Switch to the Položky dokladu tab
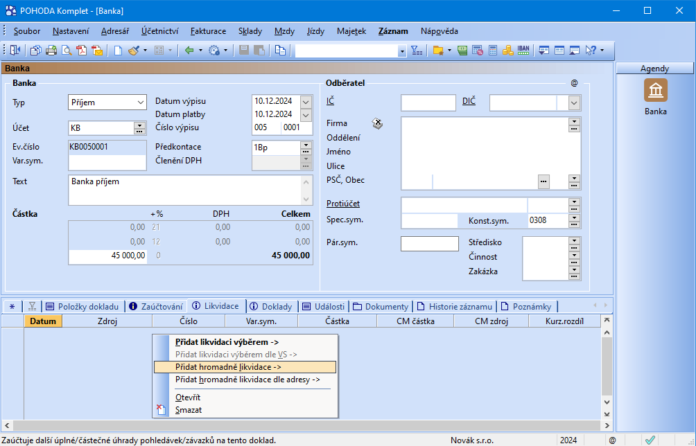 pyautogui.click(x=82, y=306)
